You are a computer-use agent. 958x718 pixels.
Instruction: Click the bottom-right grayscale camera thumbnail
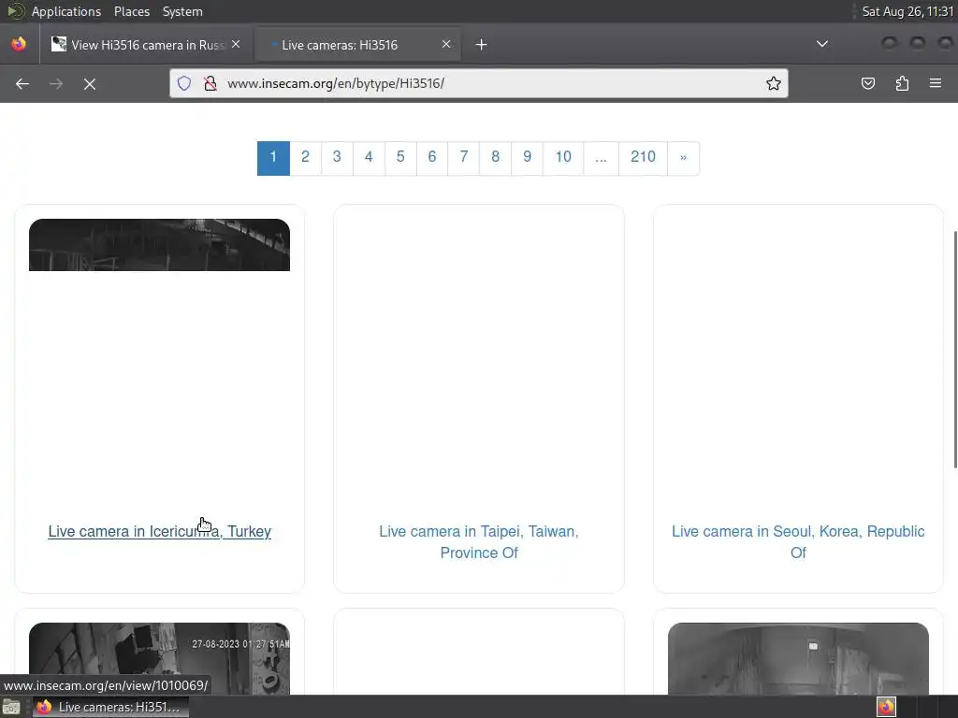point(798,658)
